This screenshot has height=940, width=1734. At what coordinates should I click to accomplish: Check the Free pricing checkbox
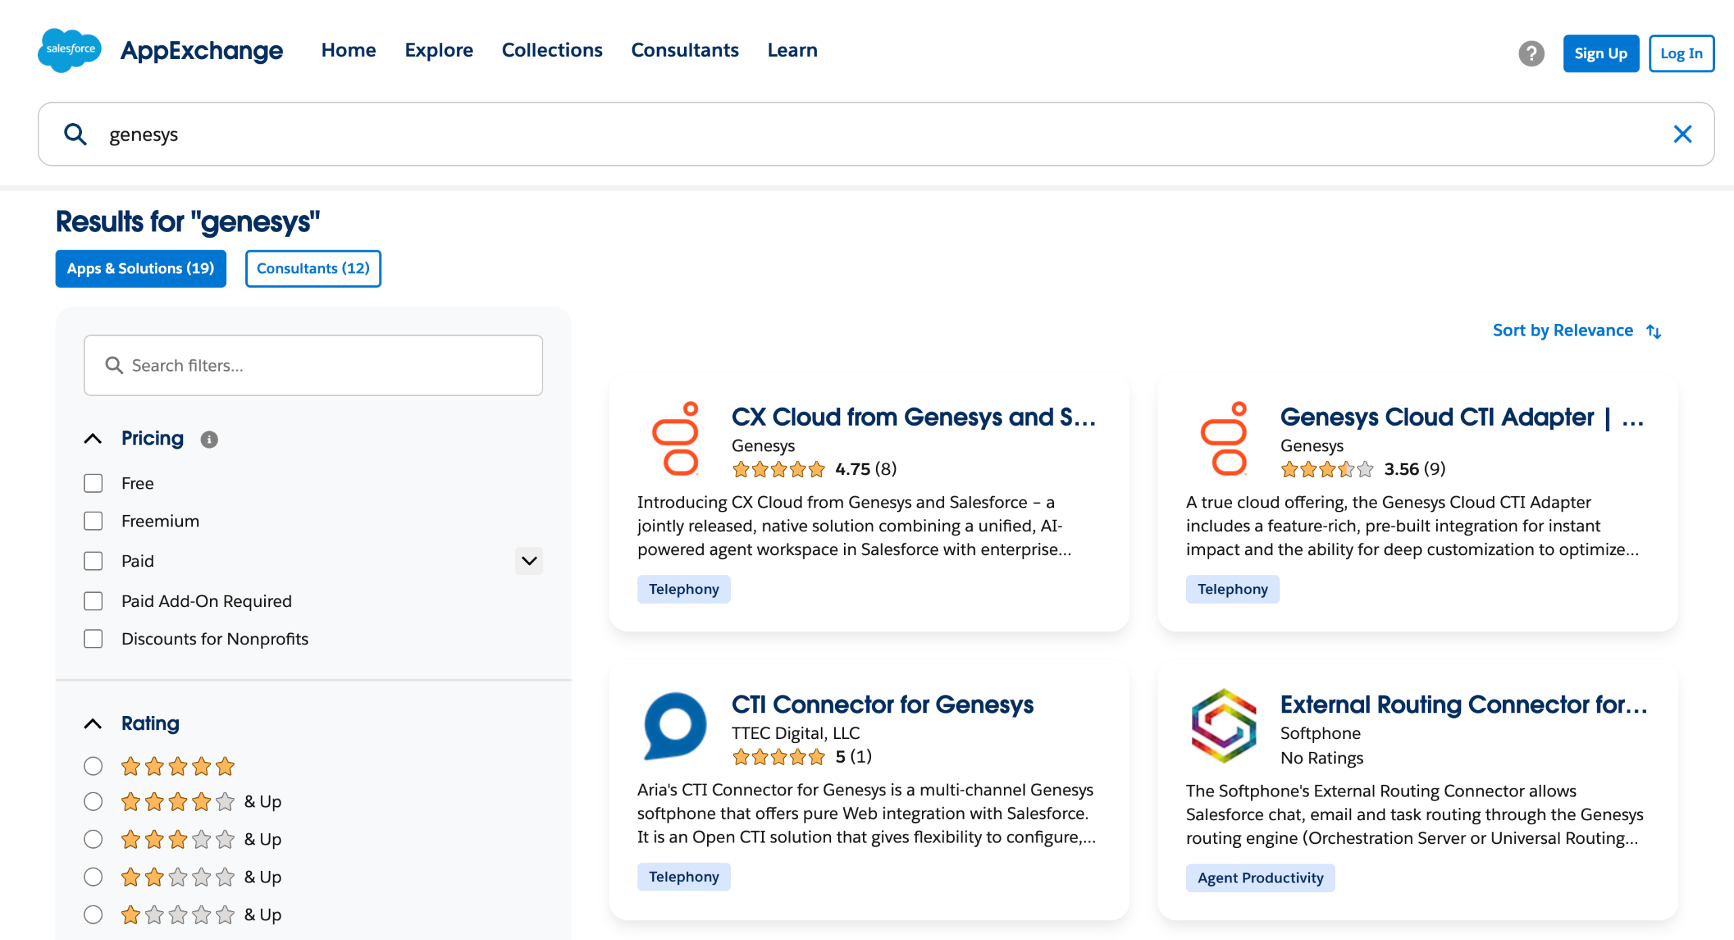coord(93,483)
